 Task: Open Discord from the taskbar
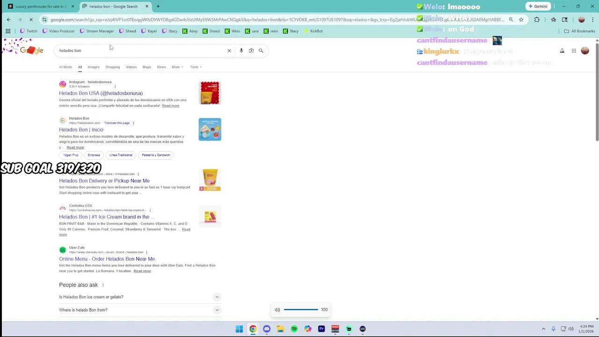tap(267, 329)
